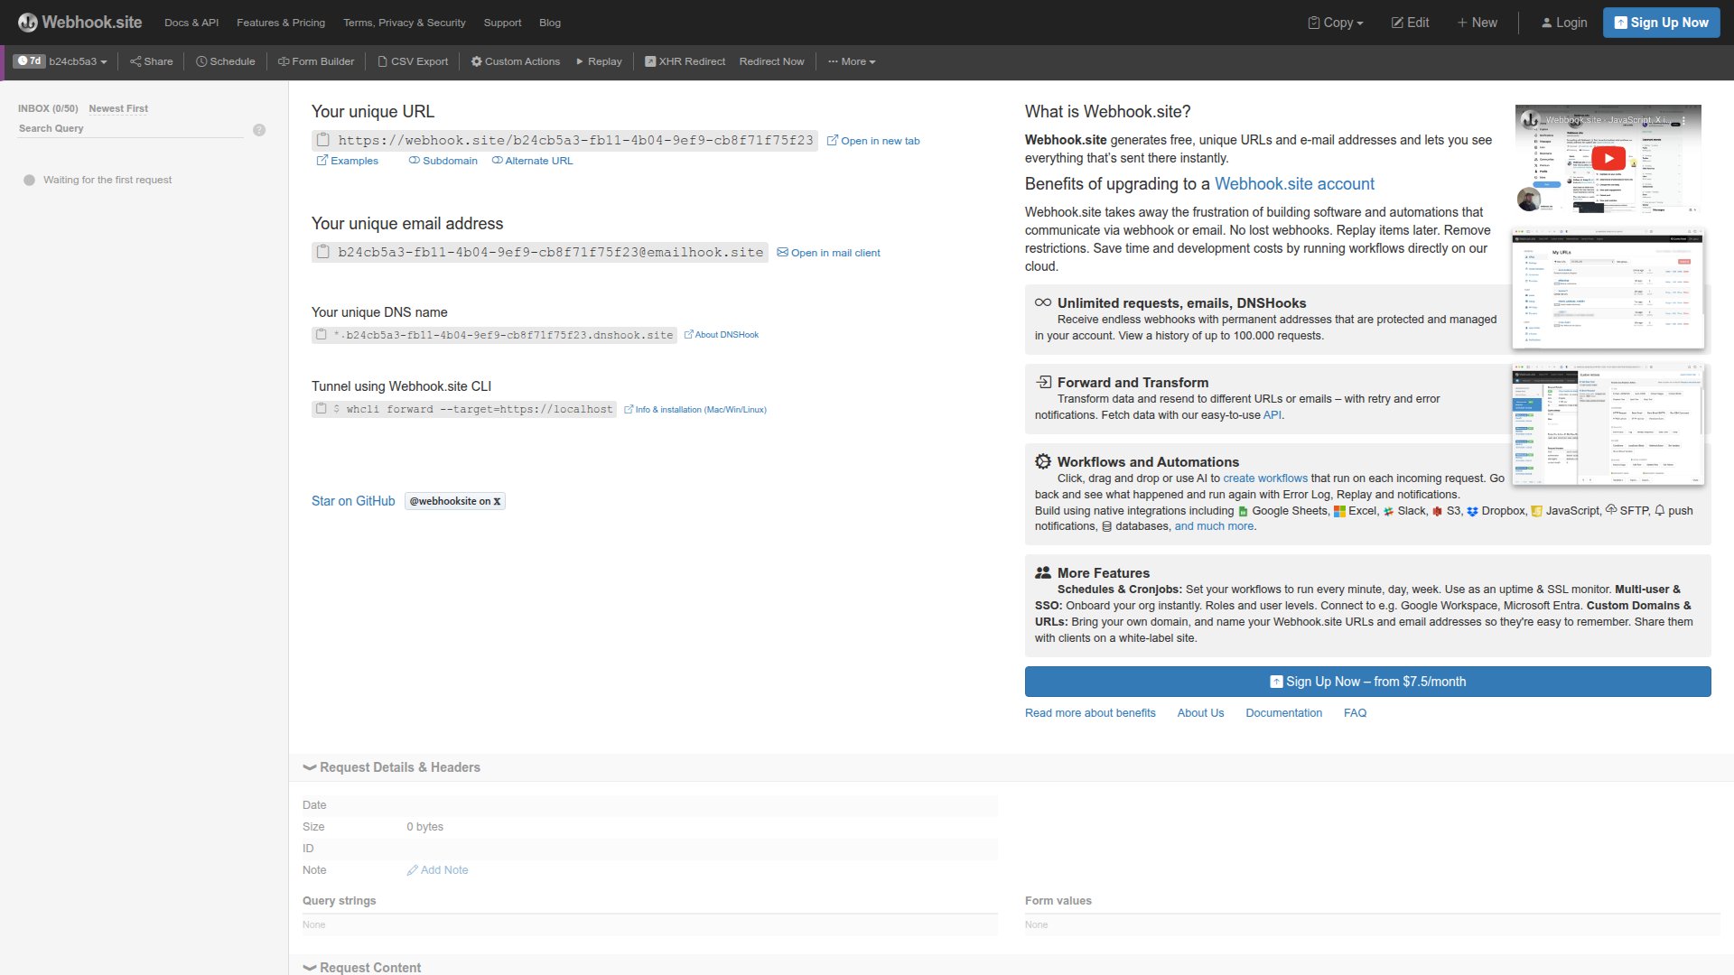
Task: Open Docs & API menu
Action: 191,23
